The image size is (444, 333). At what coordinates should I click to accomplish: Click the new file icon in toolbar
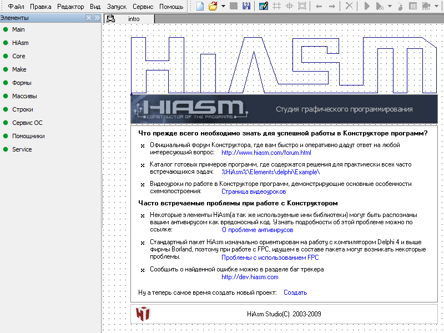pos(200,6)
